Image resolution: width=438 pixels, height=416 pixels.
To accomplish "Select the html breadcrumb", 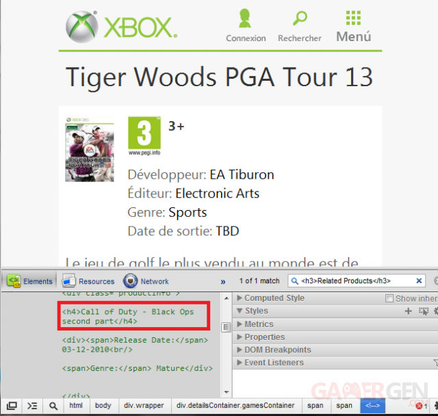I will click(76, 405).
